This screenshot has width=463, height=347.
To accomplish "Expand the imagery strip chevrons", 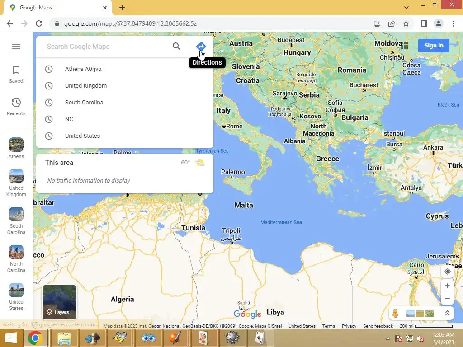I will 447,314.
